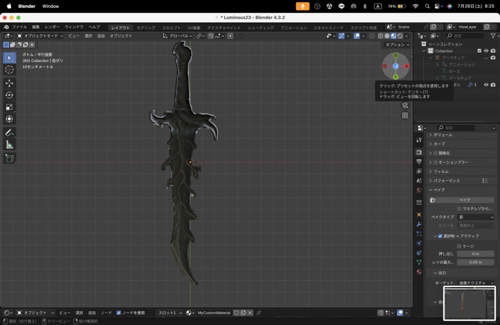Screen dimensions: 500x325
Task: Collapse the アーマチュア item in the outliner
Action: coord(431,58)
